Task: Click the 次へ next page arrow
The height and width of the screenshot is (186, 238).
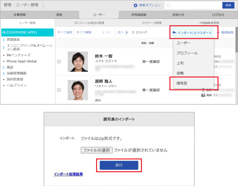Action: click(x=127, y=32)
